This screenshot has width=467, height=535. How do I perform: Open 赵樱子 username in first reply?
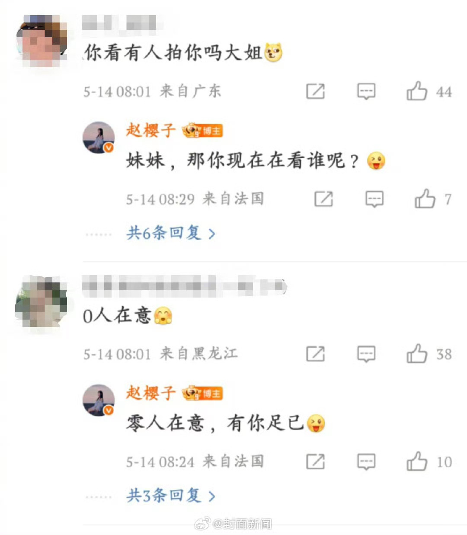[151, 130]
